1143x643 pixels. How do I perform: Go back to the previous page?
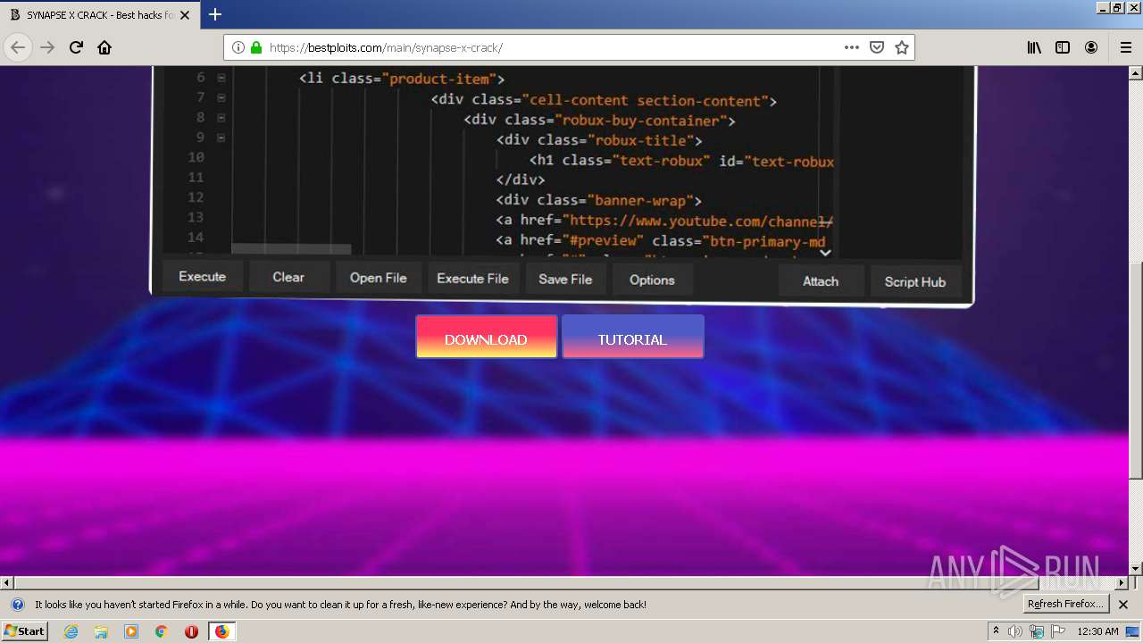(18, 47)
